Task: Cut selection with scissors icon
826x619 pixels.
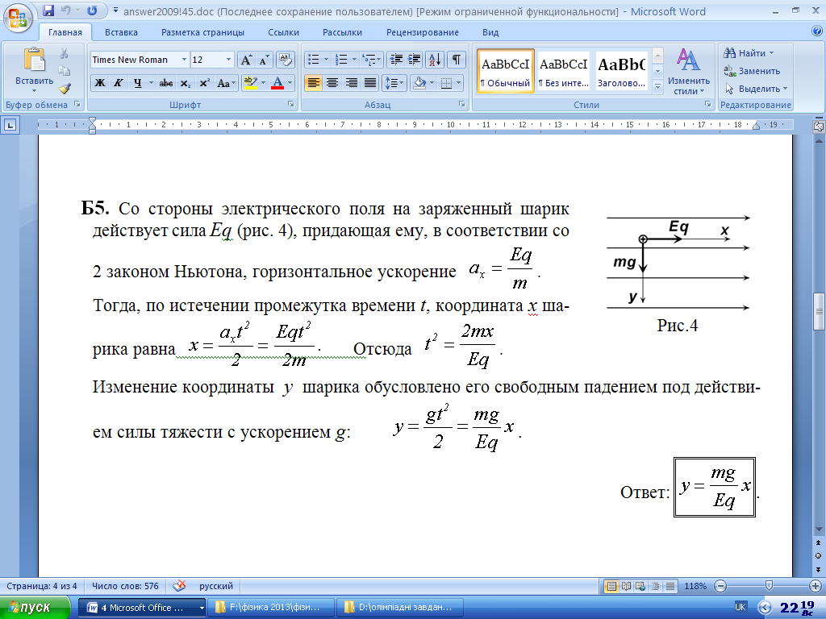Action: pyautogui.click(x=65, y=53)
